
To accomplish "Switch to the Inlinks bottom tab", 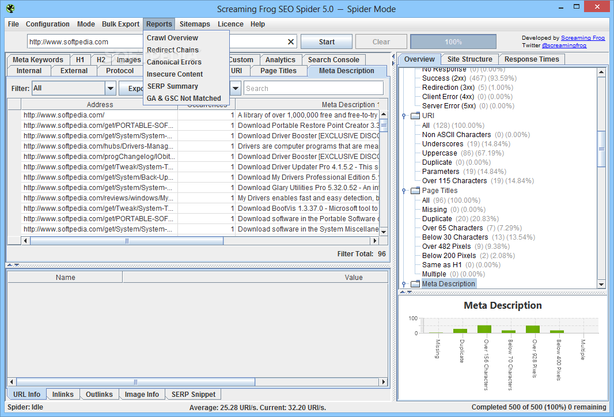I will [63, 395].
